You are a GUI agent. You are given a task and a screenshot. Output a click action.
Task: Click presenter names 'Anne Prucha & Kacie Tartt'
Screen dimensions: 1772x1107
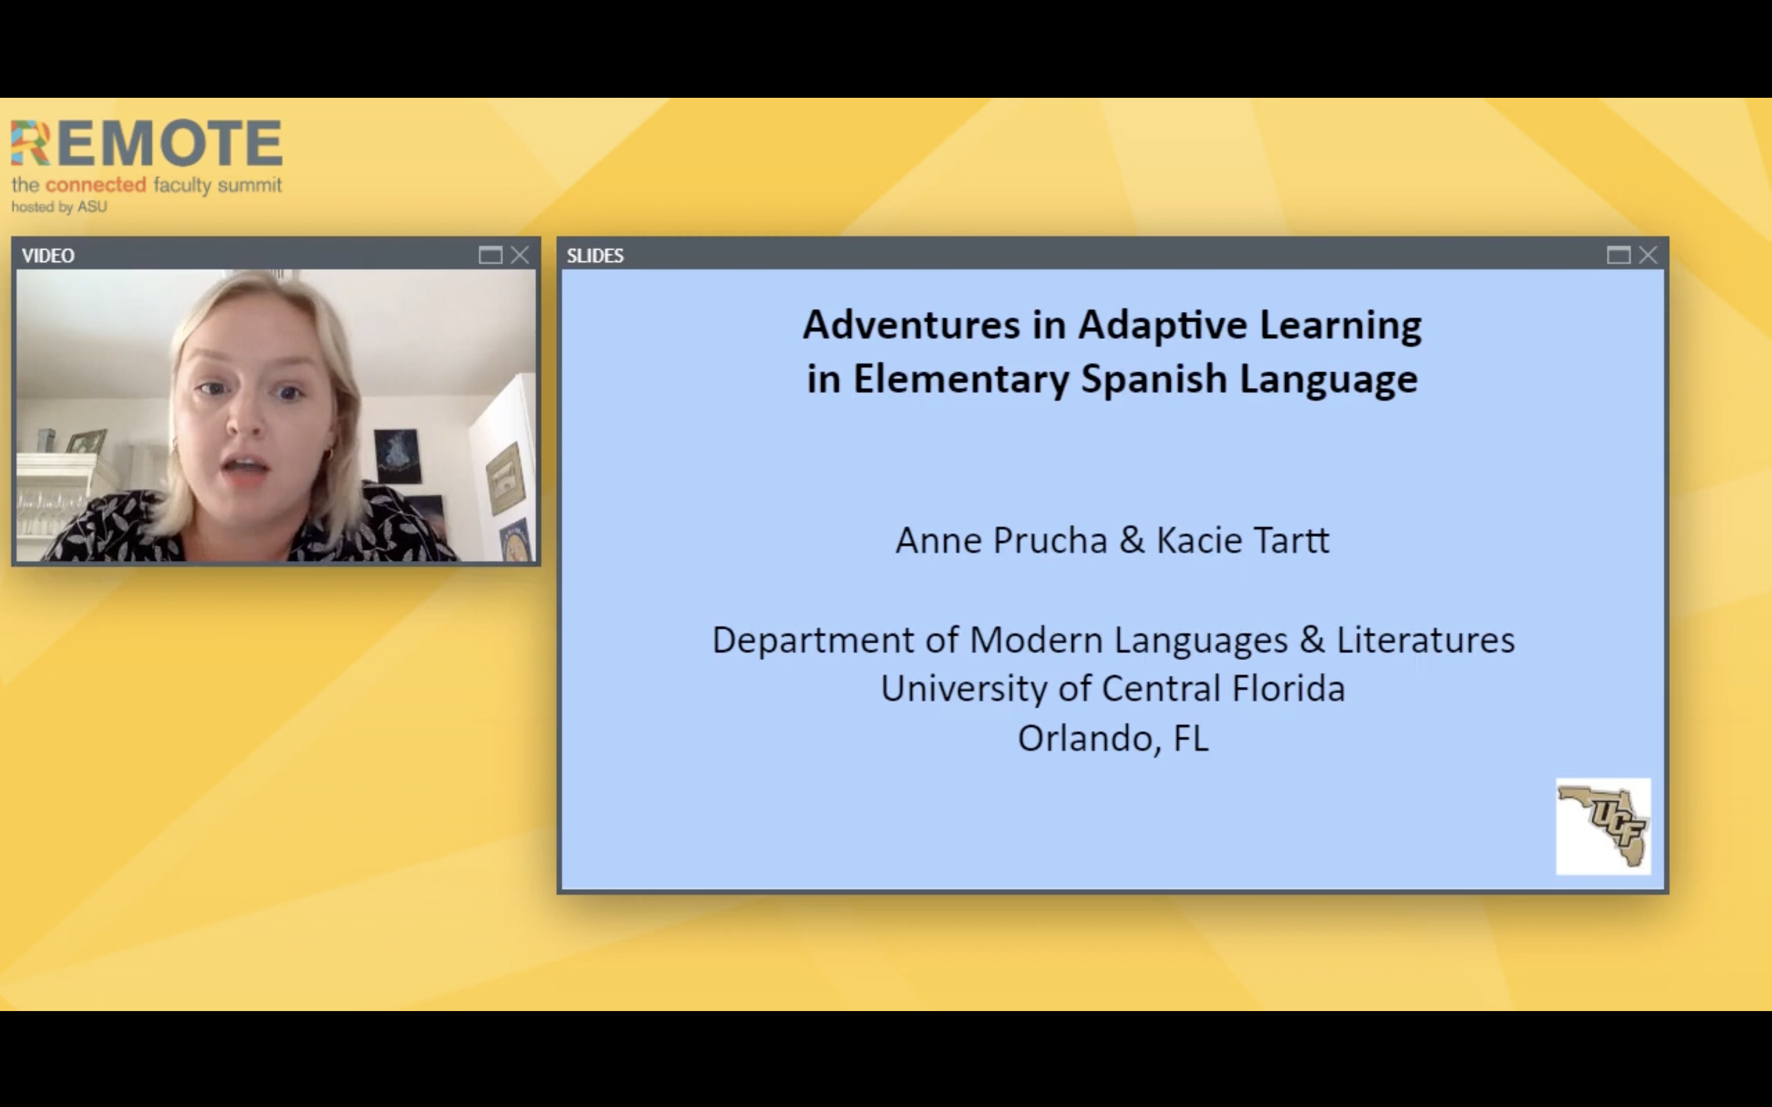1112,541
